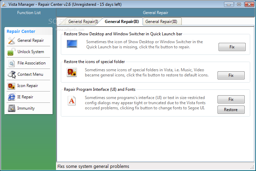Click the flower picture icon in special folder section
The image size is (256, 171).
72,72
